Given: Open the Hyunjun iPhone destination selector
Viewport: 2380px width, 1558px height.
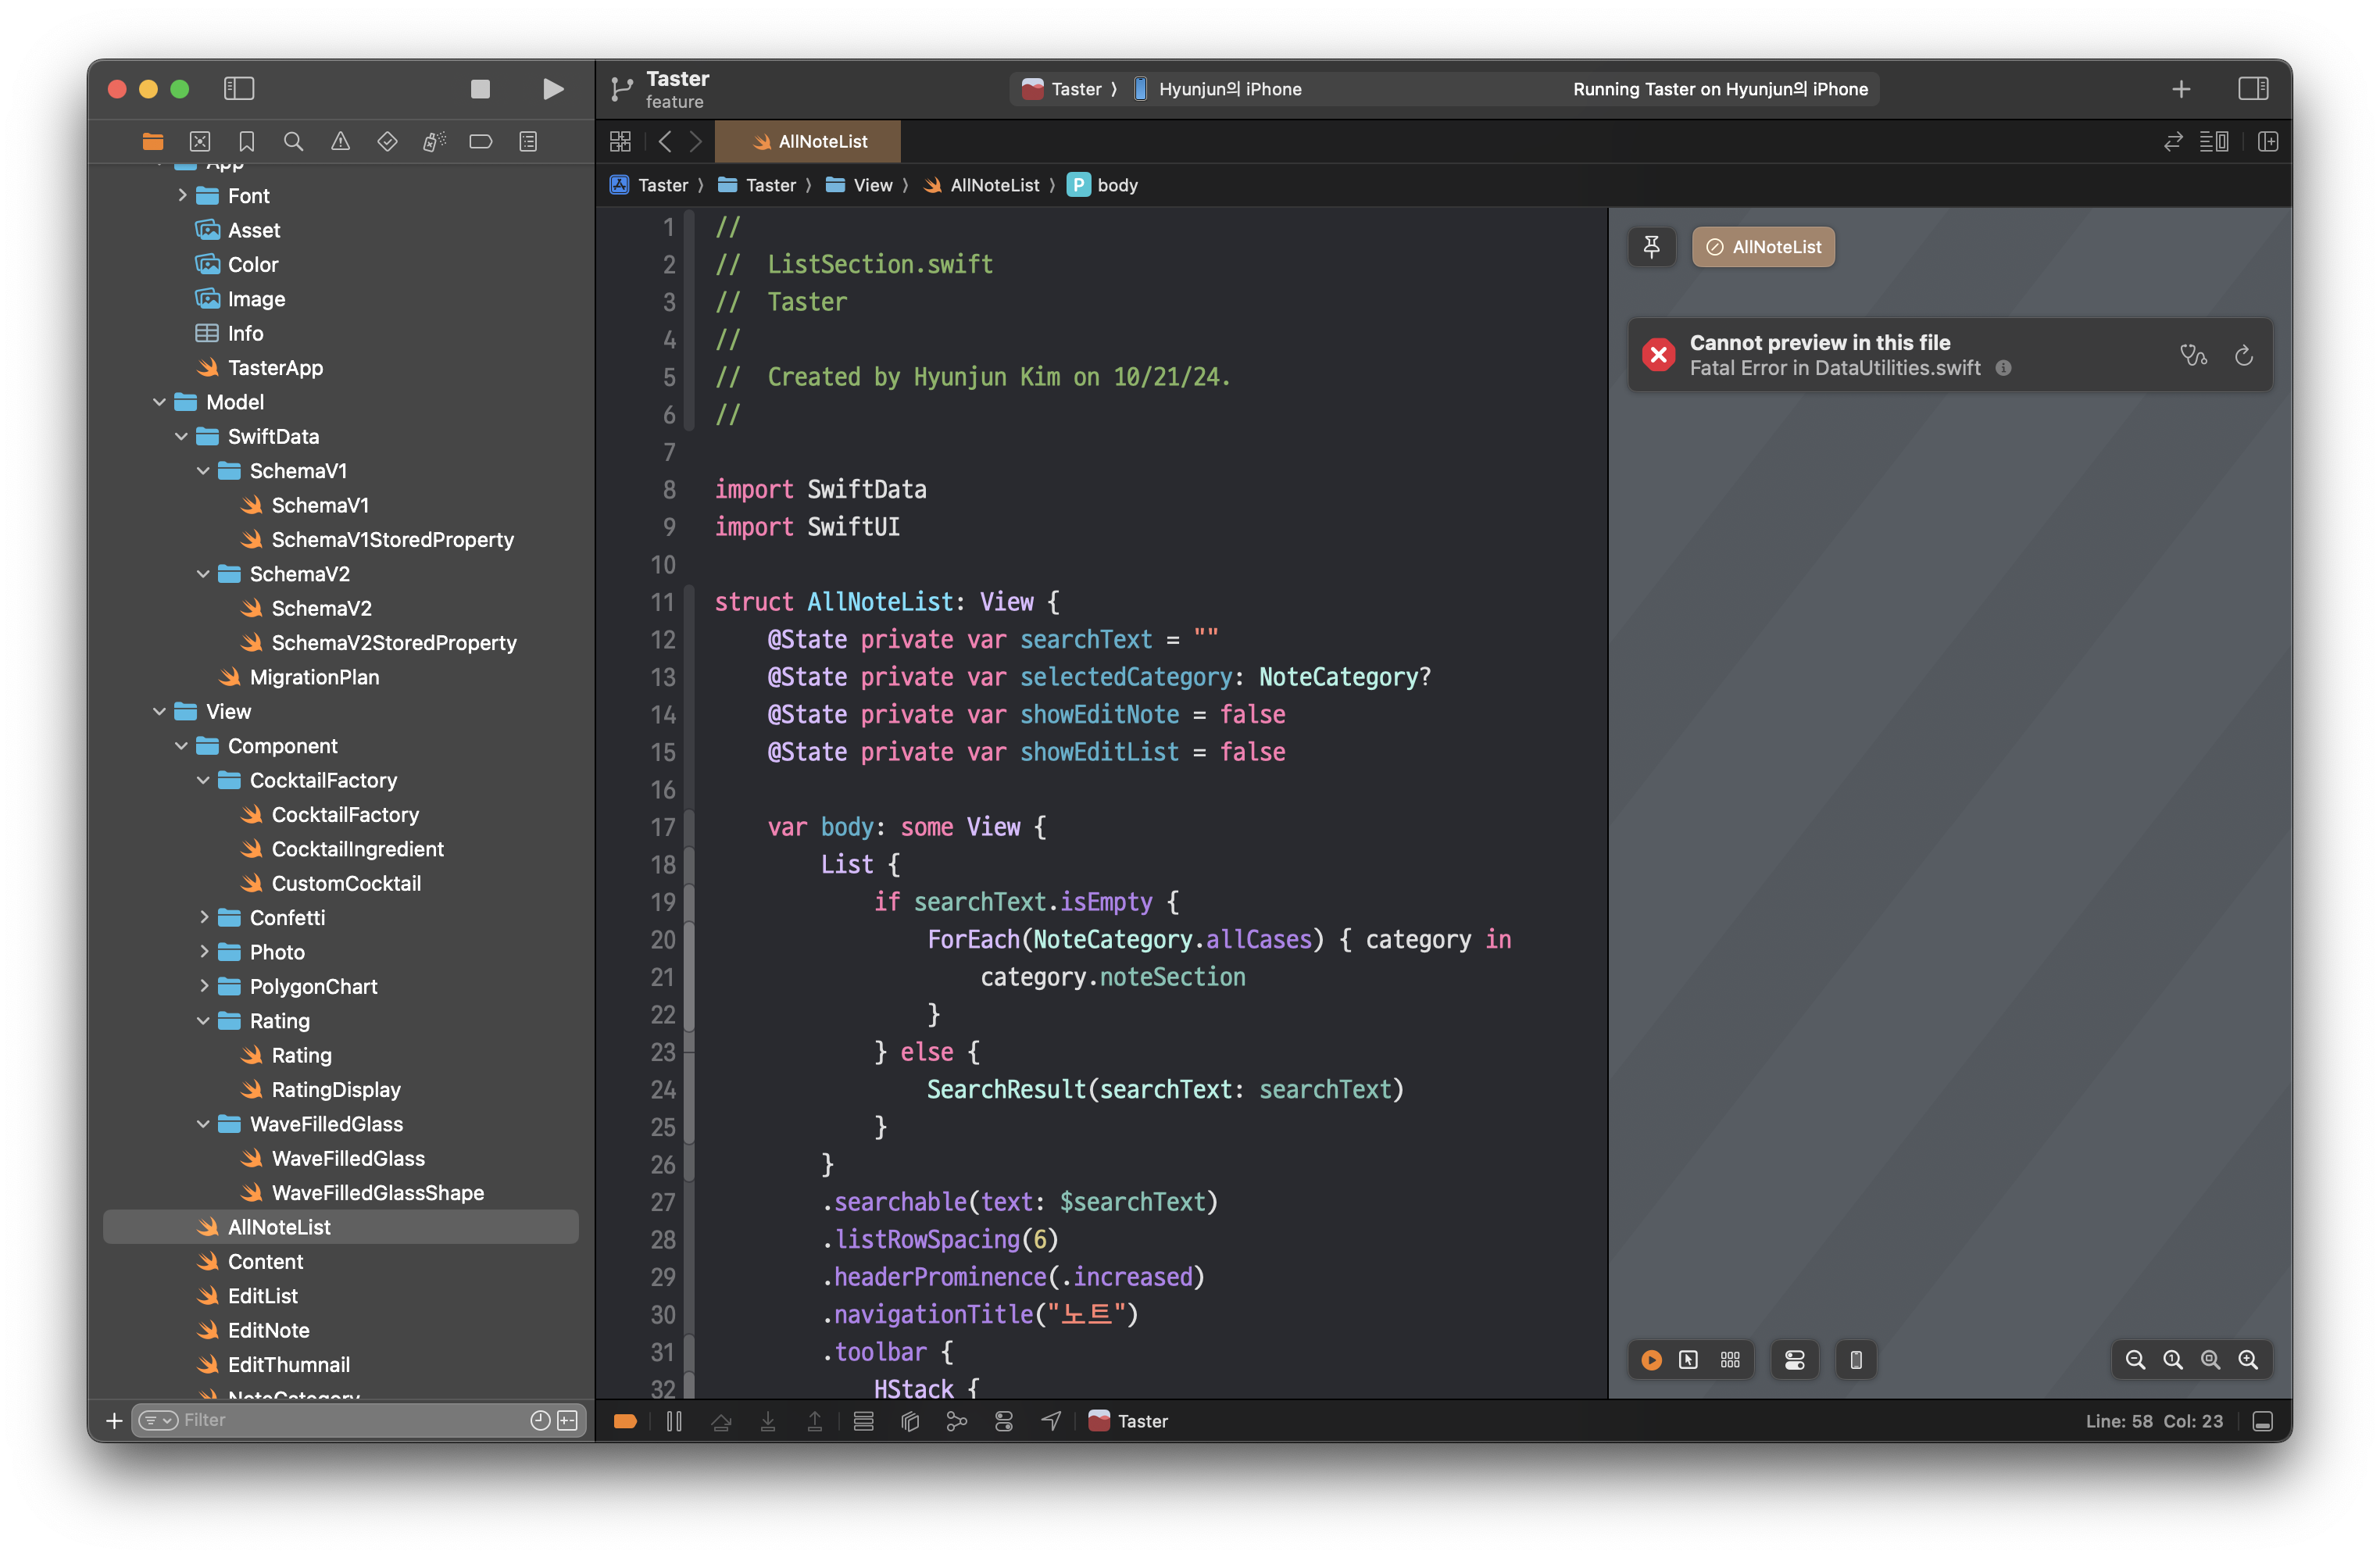Looking at the screenshot, I should (1229, 89).
